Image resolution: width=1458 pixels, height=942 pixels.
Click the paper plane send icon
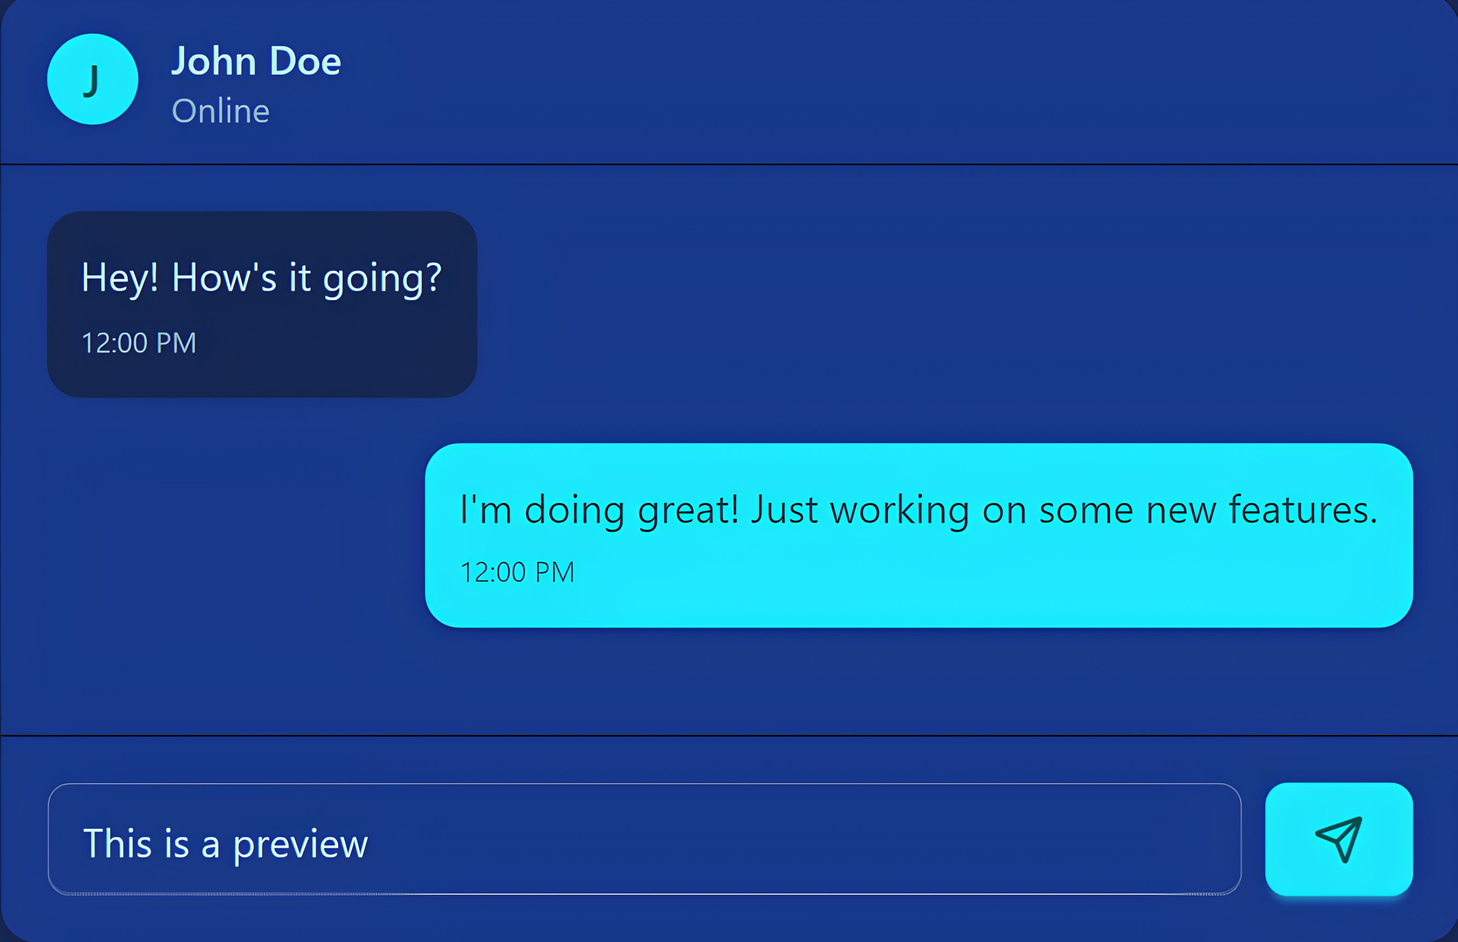(1339, 839)
